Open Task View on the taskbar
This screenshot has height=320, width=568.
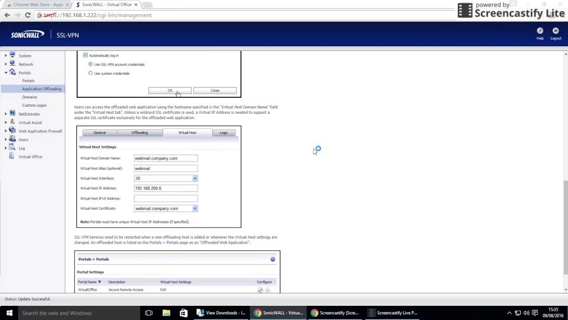(x=149, y=313)
